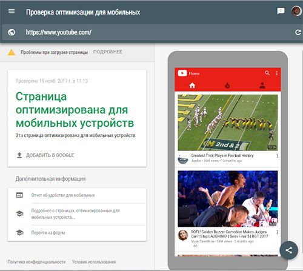303x271 pixels.
Task: Click the graduation cap icon beside Перейти на форум
Action: click(19, 233)
